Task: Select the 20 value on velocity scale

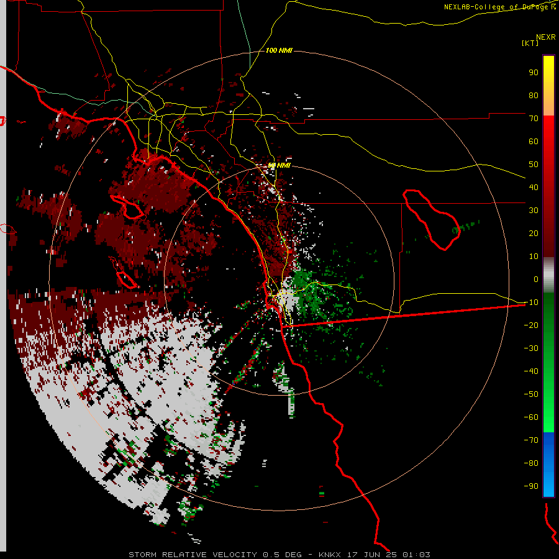Action: pyautogui.click(x=534, y=233)
